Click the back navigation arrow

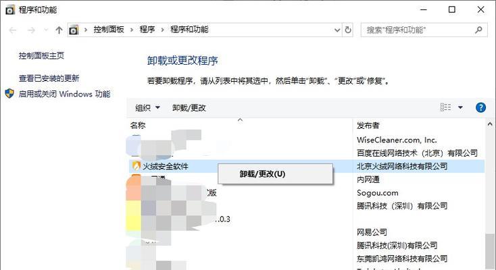point(13,30)
